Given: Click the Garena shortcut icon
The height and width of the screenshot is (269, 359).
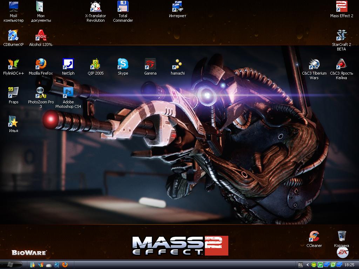Looking at the screenshot, I should (x=150, y=67).
